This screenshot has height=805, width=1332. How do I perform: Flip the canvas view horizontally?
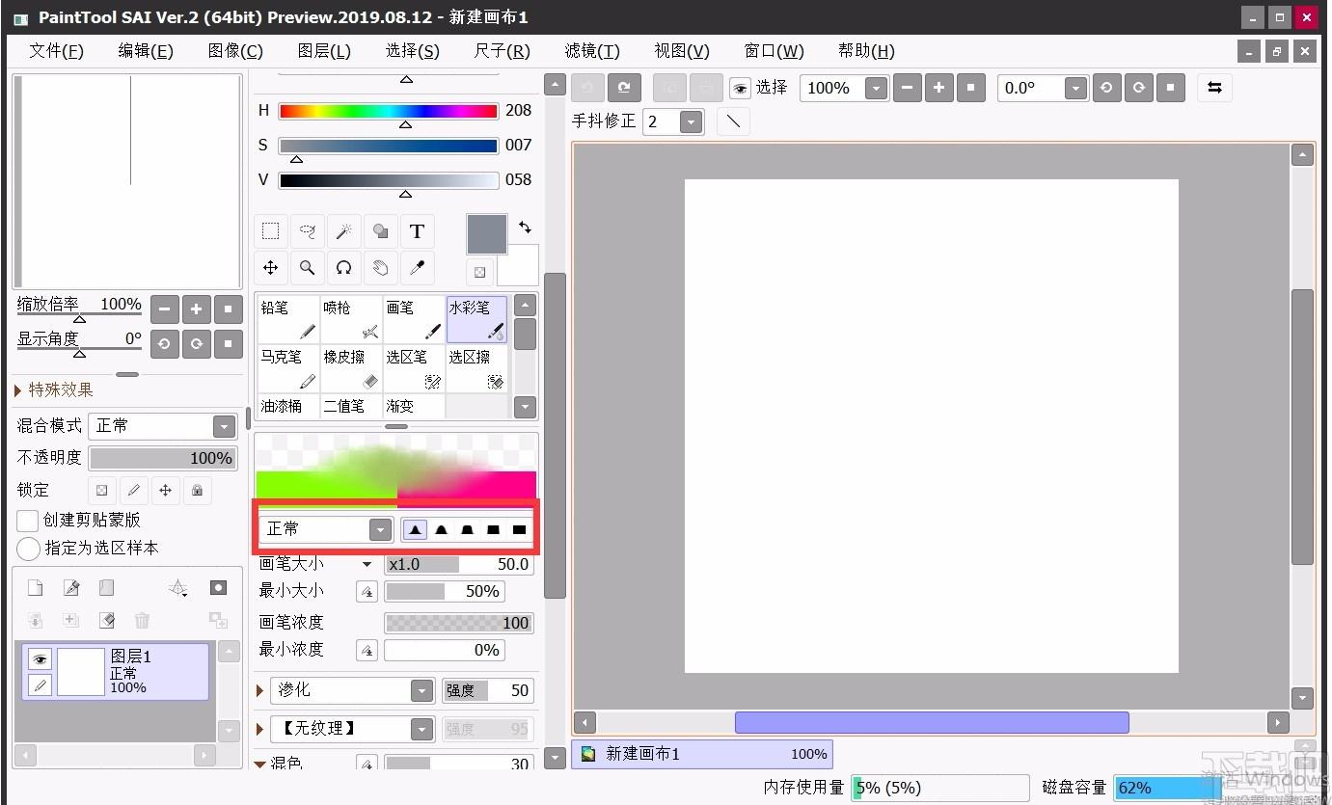[1215, 88]
